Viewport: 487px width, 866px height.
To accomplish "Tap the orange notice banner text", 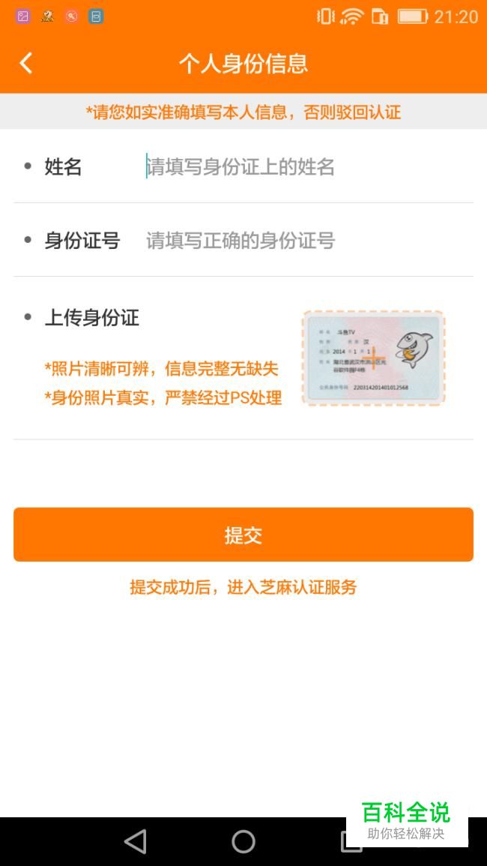I will pos(243,112).
